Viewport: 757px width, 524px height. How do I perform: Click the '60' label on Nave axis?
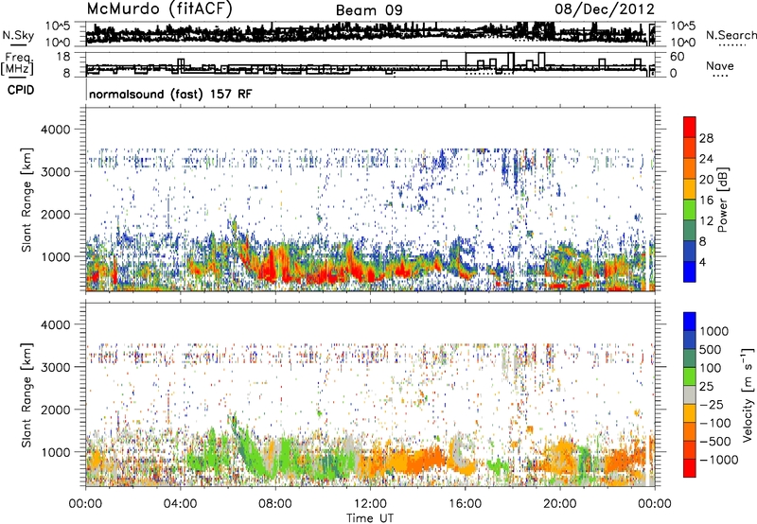(677, 57)
